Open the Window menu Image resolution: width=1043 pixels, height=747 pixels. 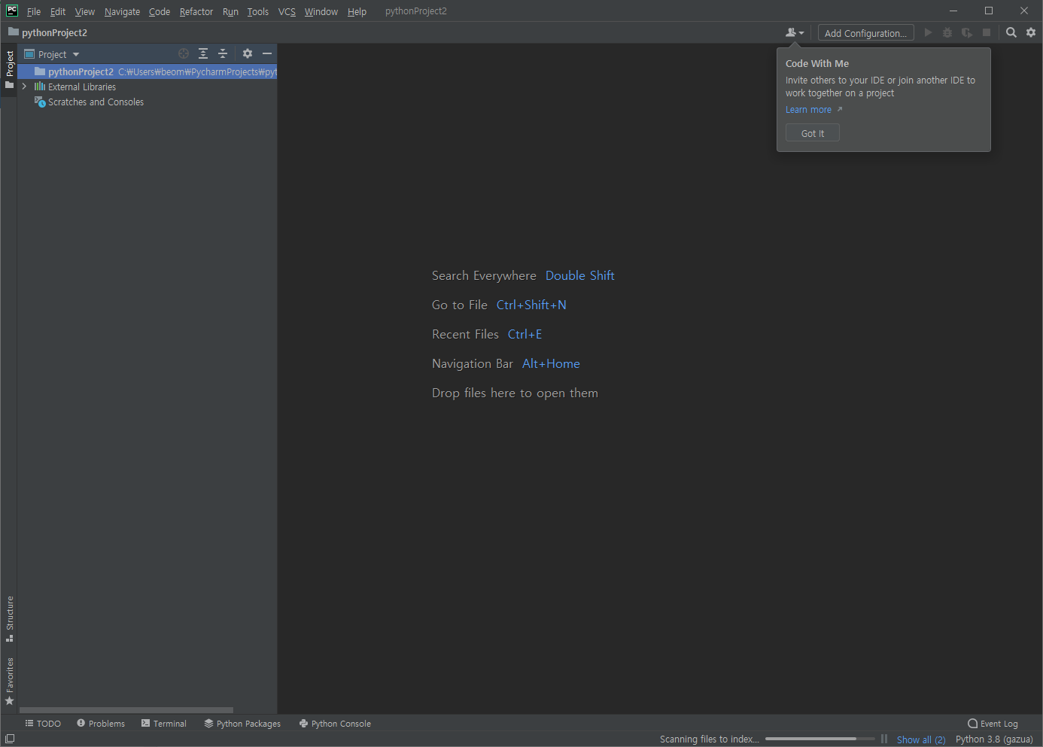pos(321,11)
